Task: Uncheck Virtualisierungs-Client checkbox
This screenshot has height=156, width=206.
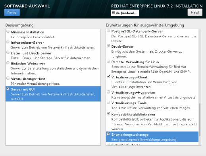Action: (x=108, y=76)
